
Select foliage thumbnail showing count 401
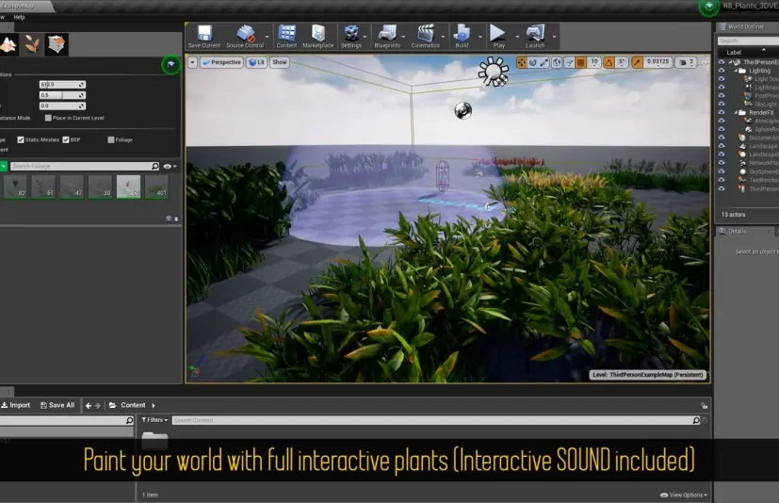coord(156,187)
